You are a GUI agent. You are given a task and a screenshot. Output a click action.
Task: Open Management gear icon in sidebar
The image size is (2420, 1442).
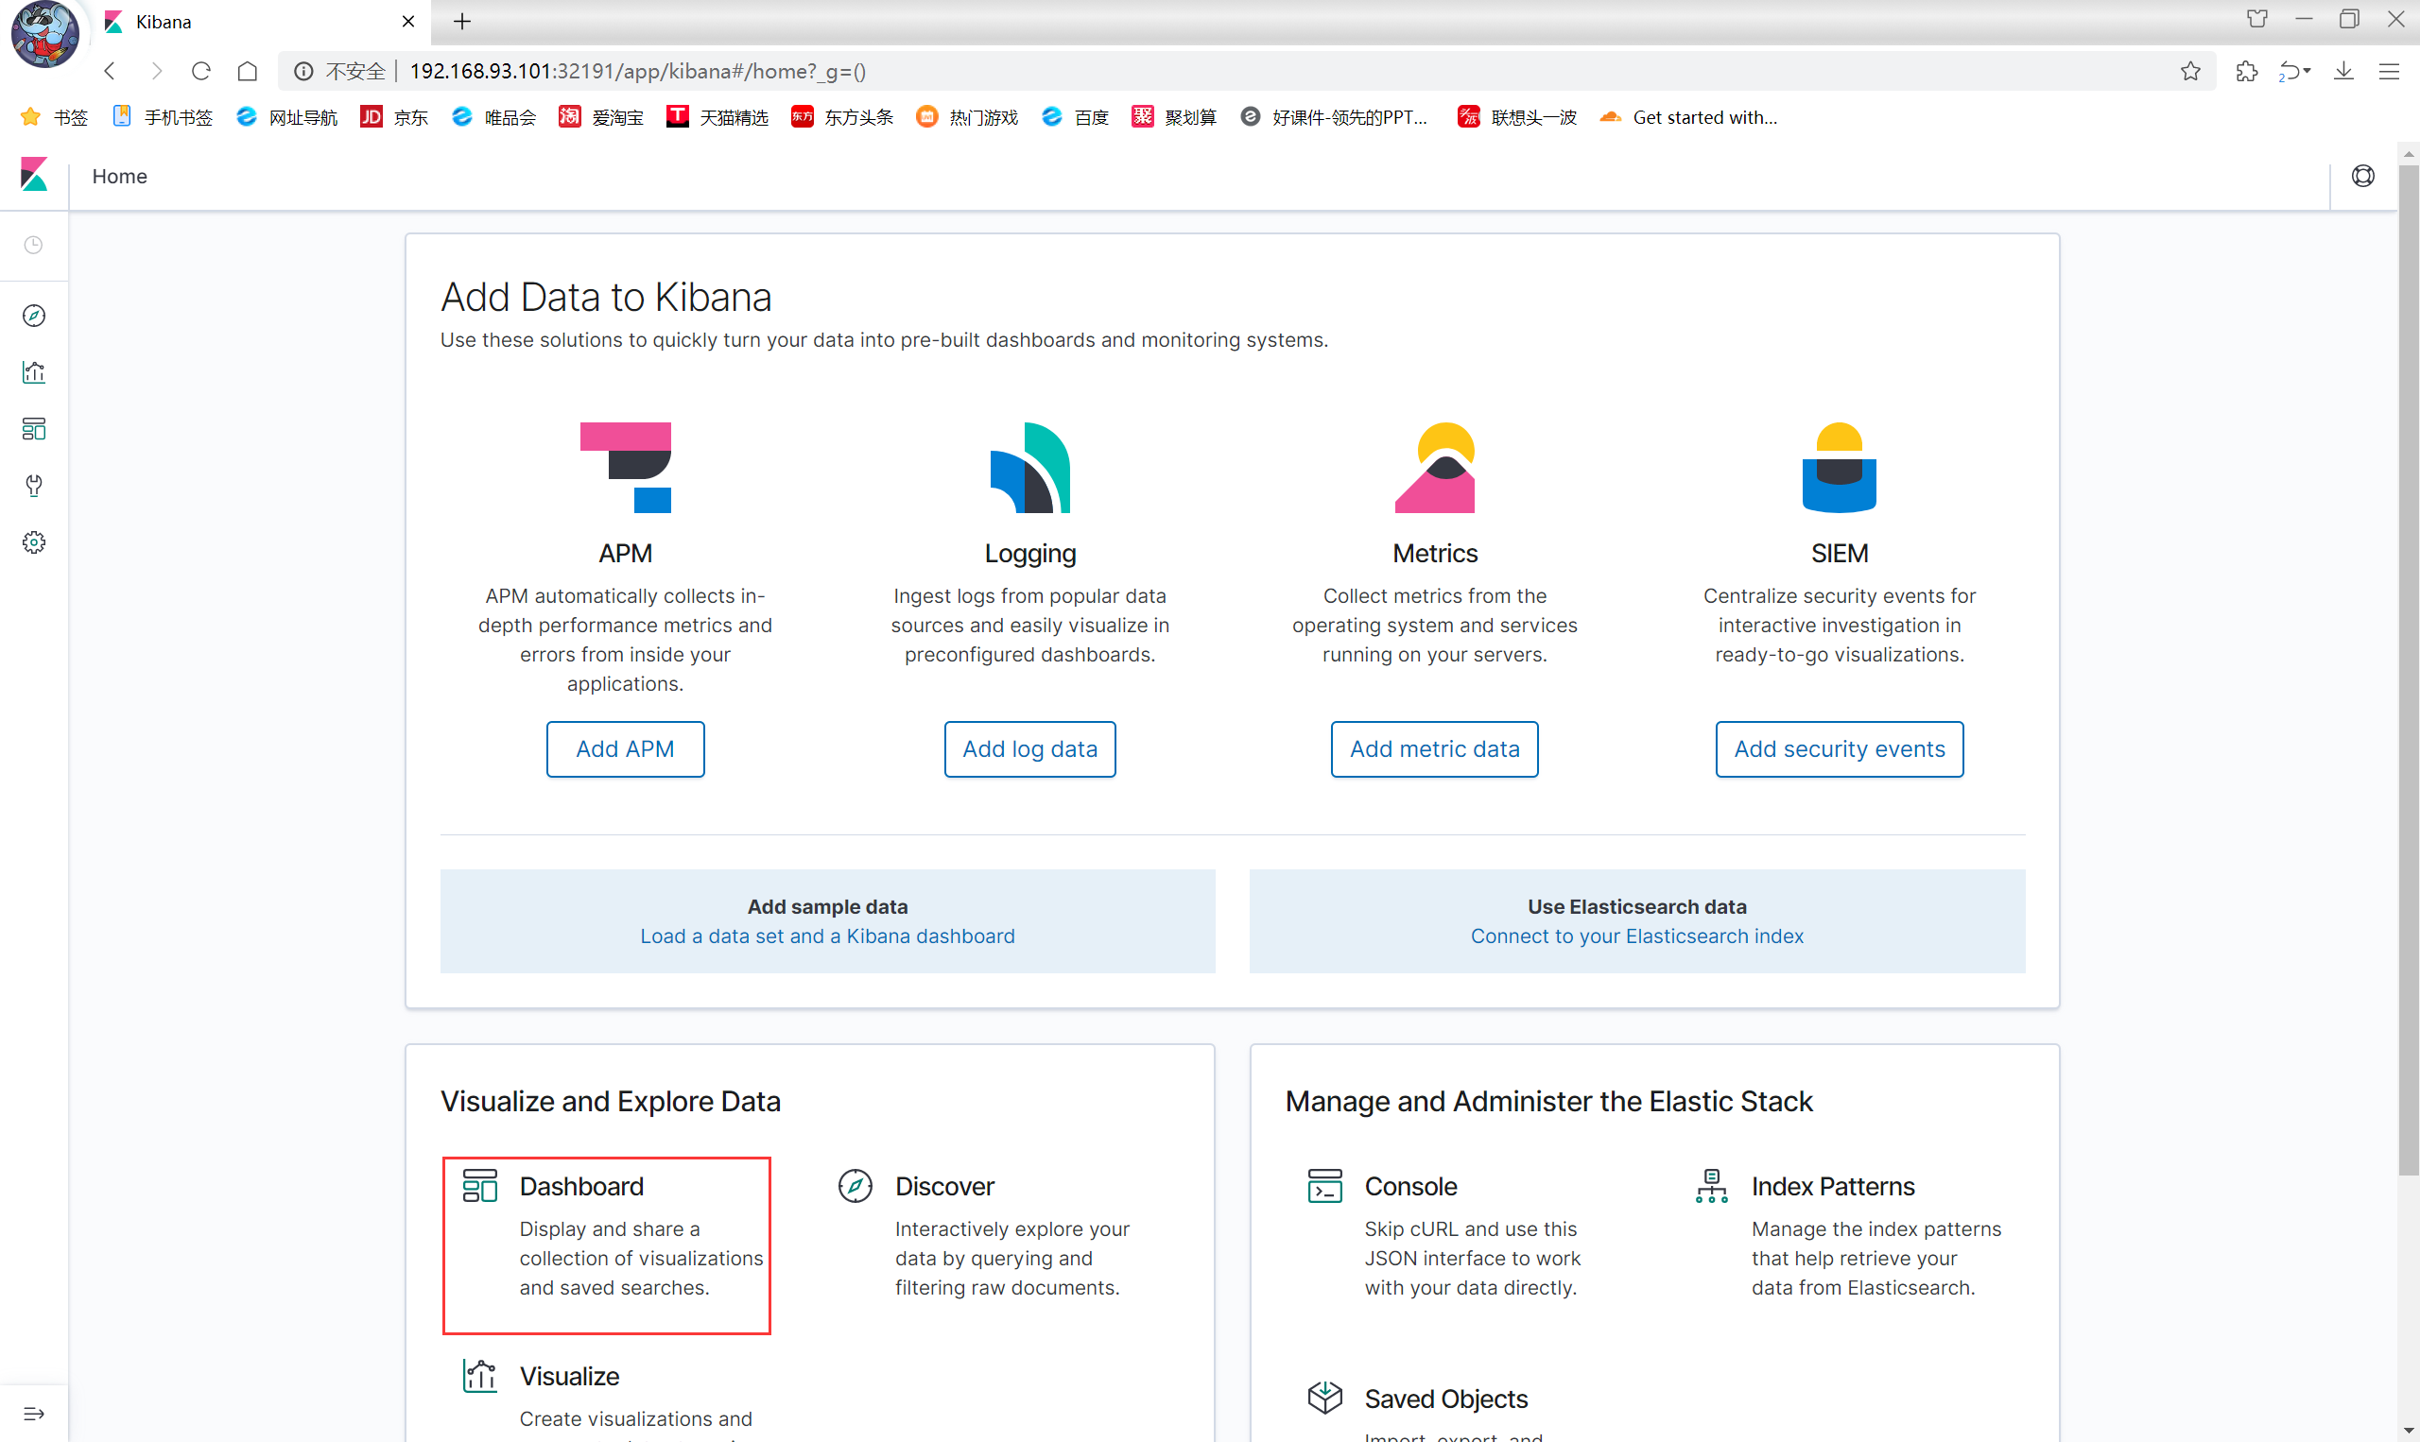point(34,542)
